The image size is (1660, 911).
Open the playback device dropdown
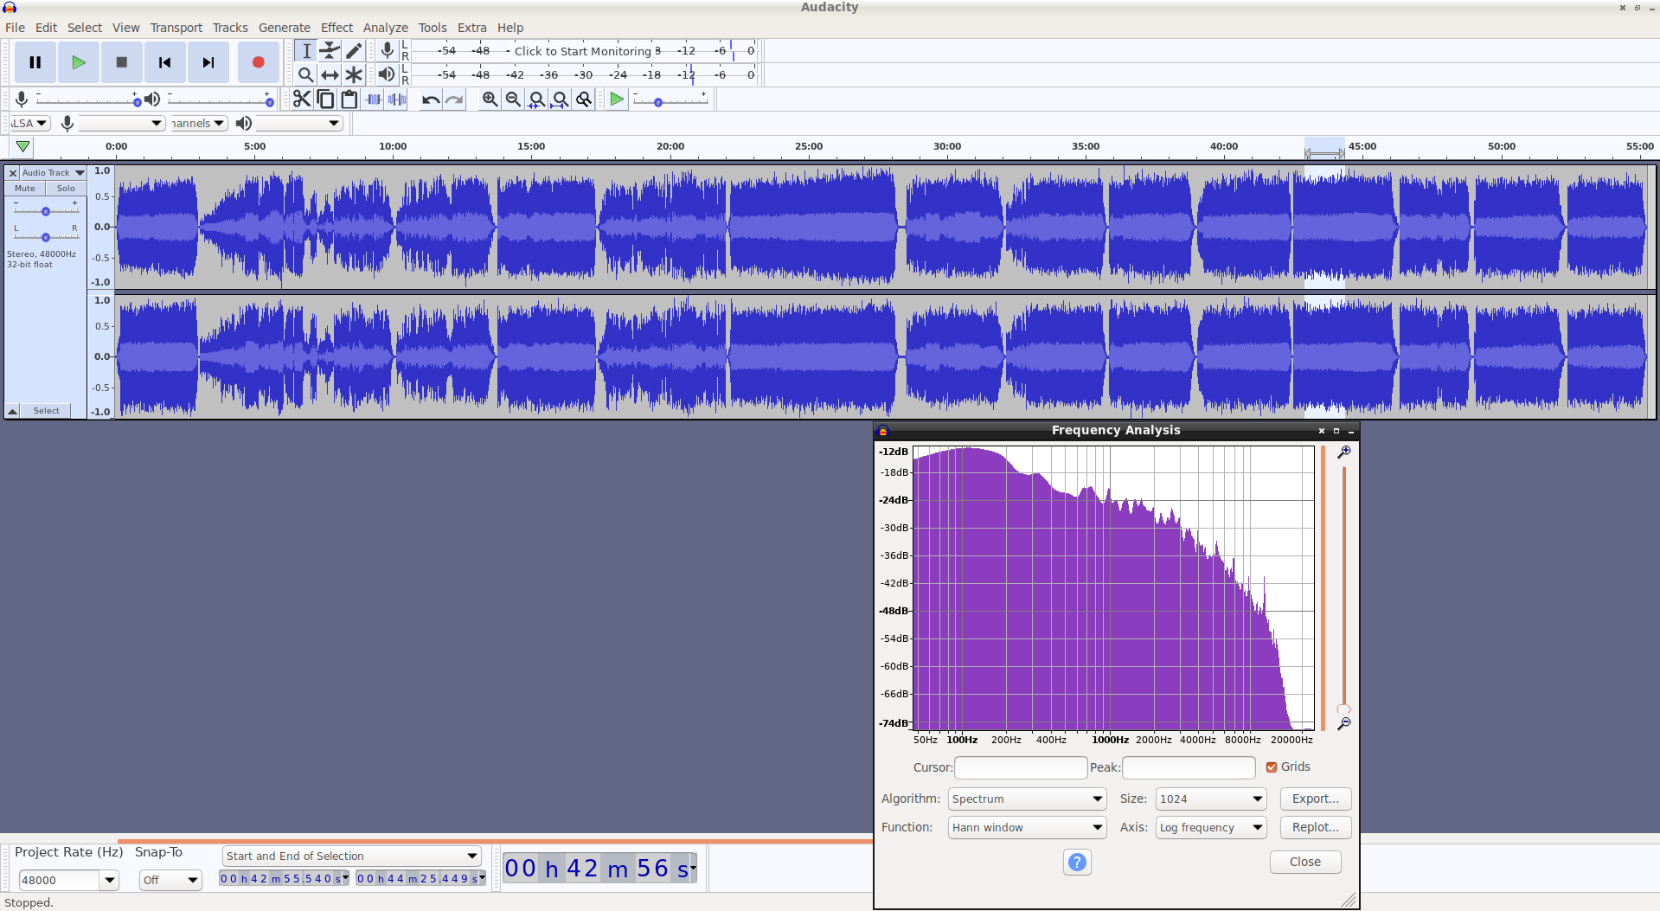click(x=299, y=123)
